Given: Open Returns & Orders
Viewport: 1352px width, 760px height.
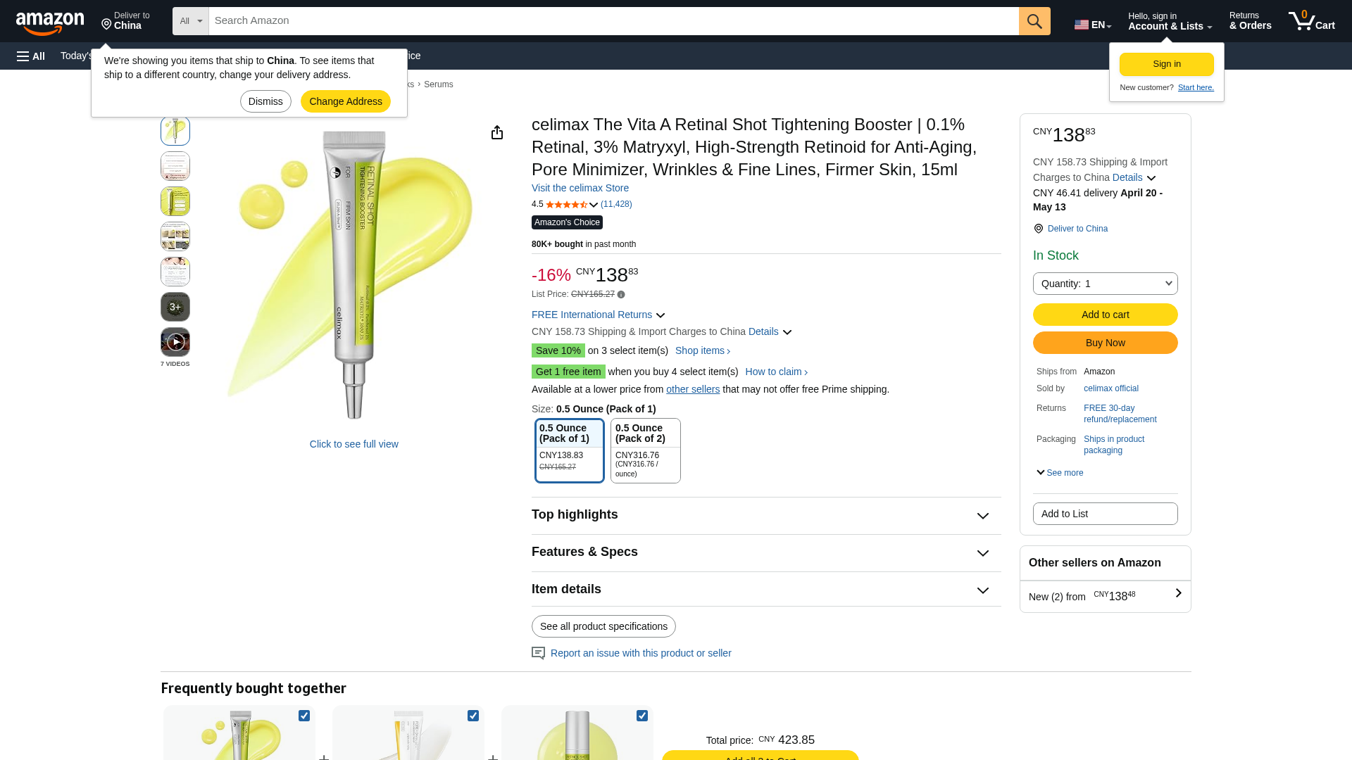Looking at the screenshot, I should point(1249,21).
